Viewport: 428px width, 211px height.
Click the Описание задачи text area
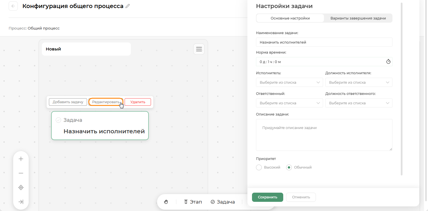click(x=324, y=135)
